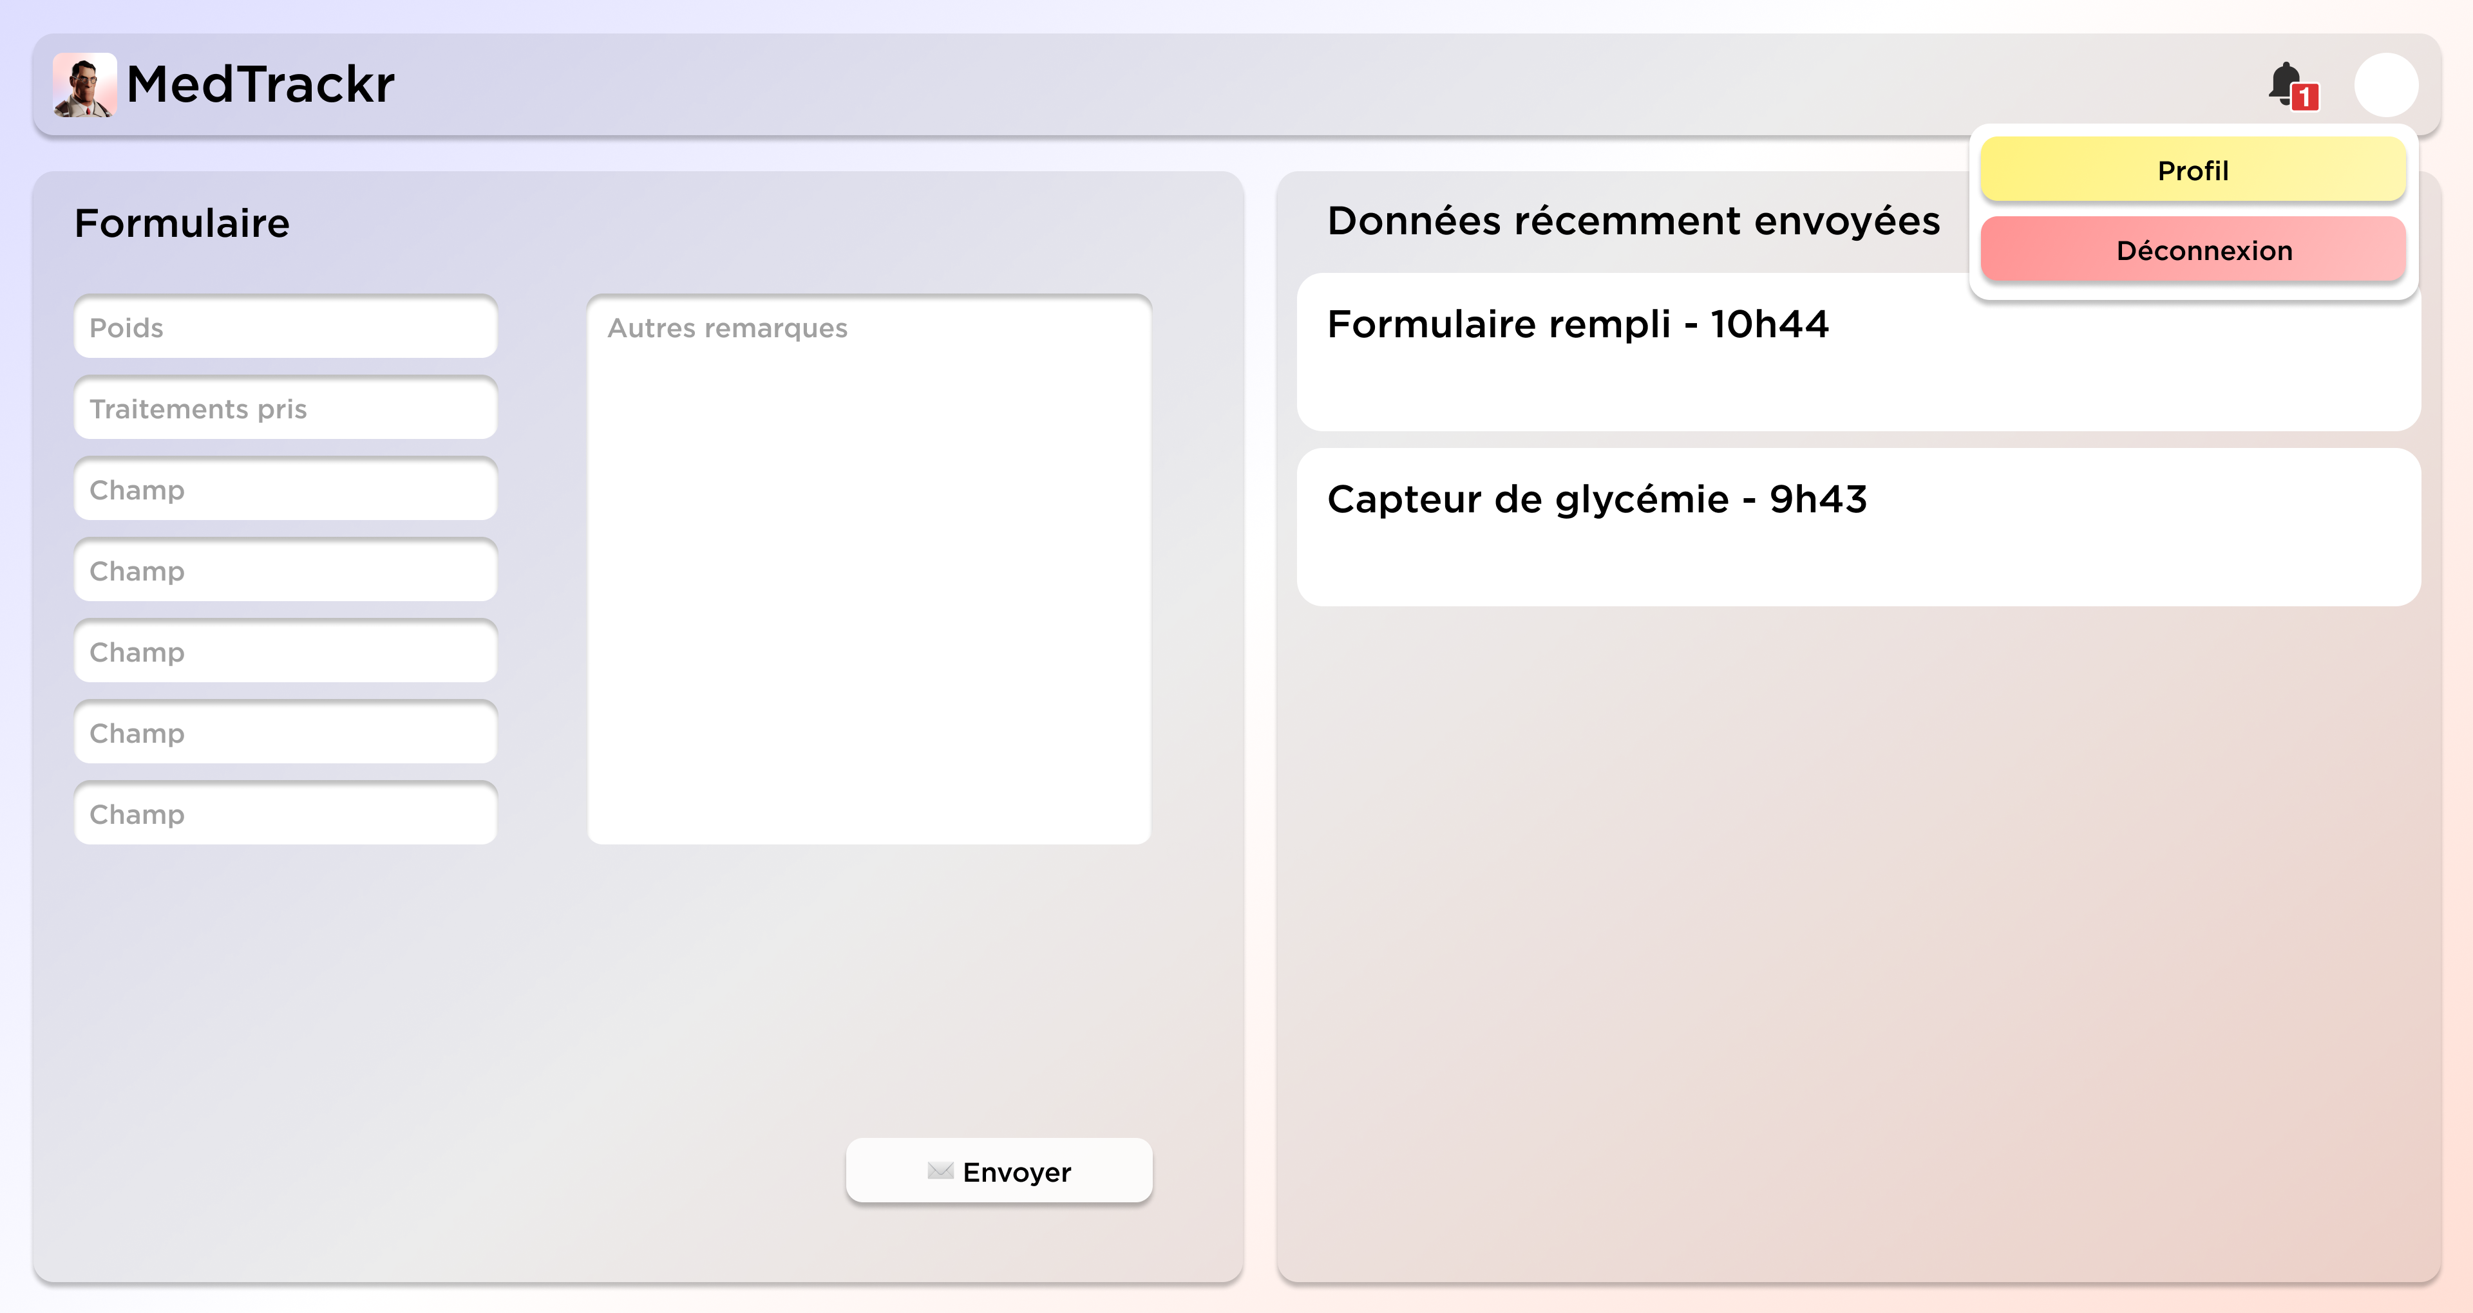
Task: Click into the Traitements pris field
Action: click(285, 409)
